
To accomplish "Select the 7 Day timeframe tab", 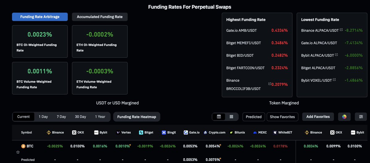I will click(x=61, y=117).
